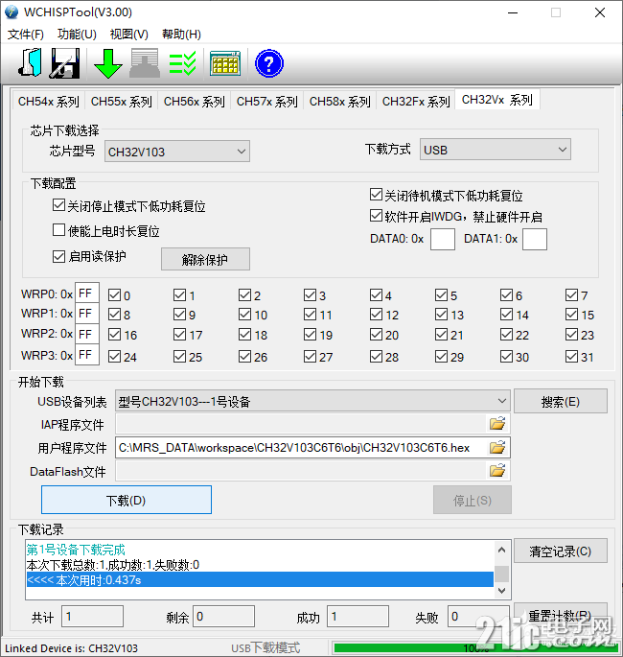Screen dimensions: 623x657
Task: Uncheck write protect sector 26 checkbox
Action: tap(245, 357)
